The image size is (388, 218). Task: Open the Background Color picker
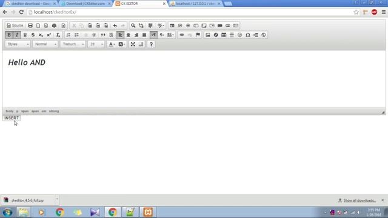click(121, 44)
